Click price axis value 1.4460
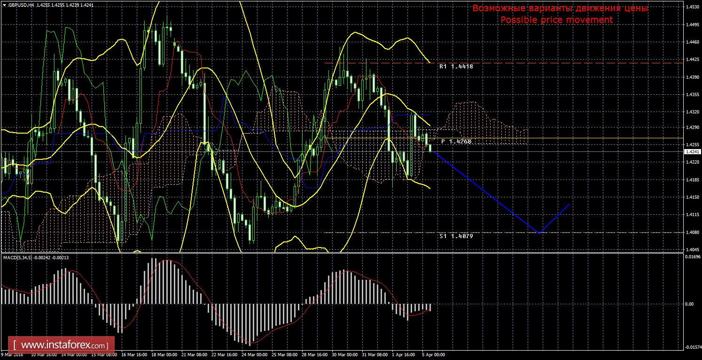Image resolution: width=702 pixels, height=360 pixels. click(x=692, y=42)
